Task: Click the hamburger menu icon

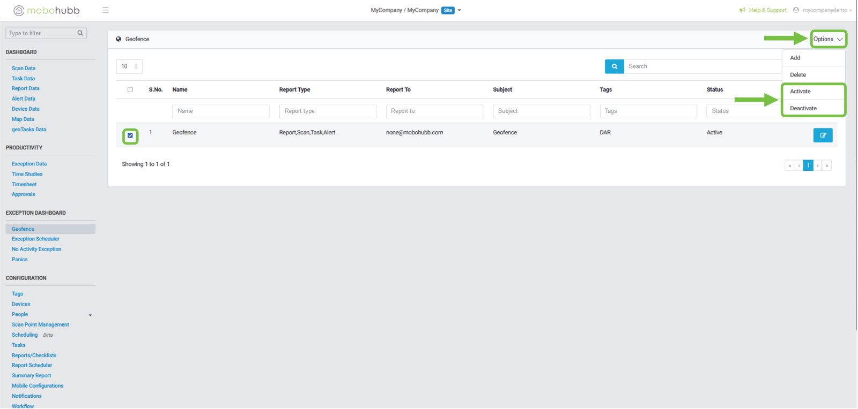Action: [106, 10]
